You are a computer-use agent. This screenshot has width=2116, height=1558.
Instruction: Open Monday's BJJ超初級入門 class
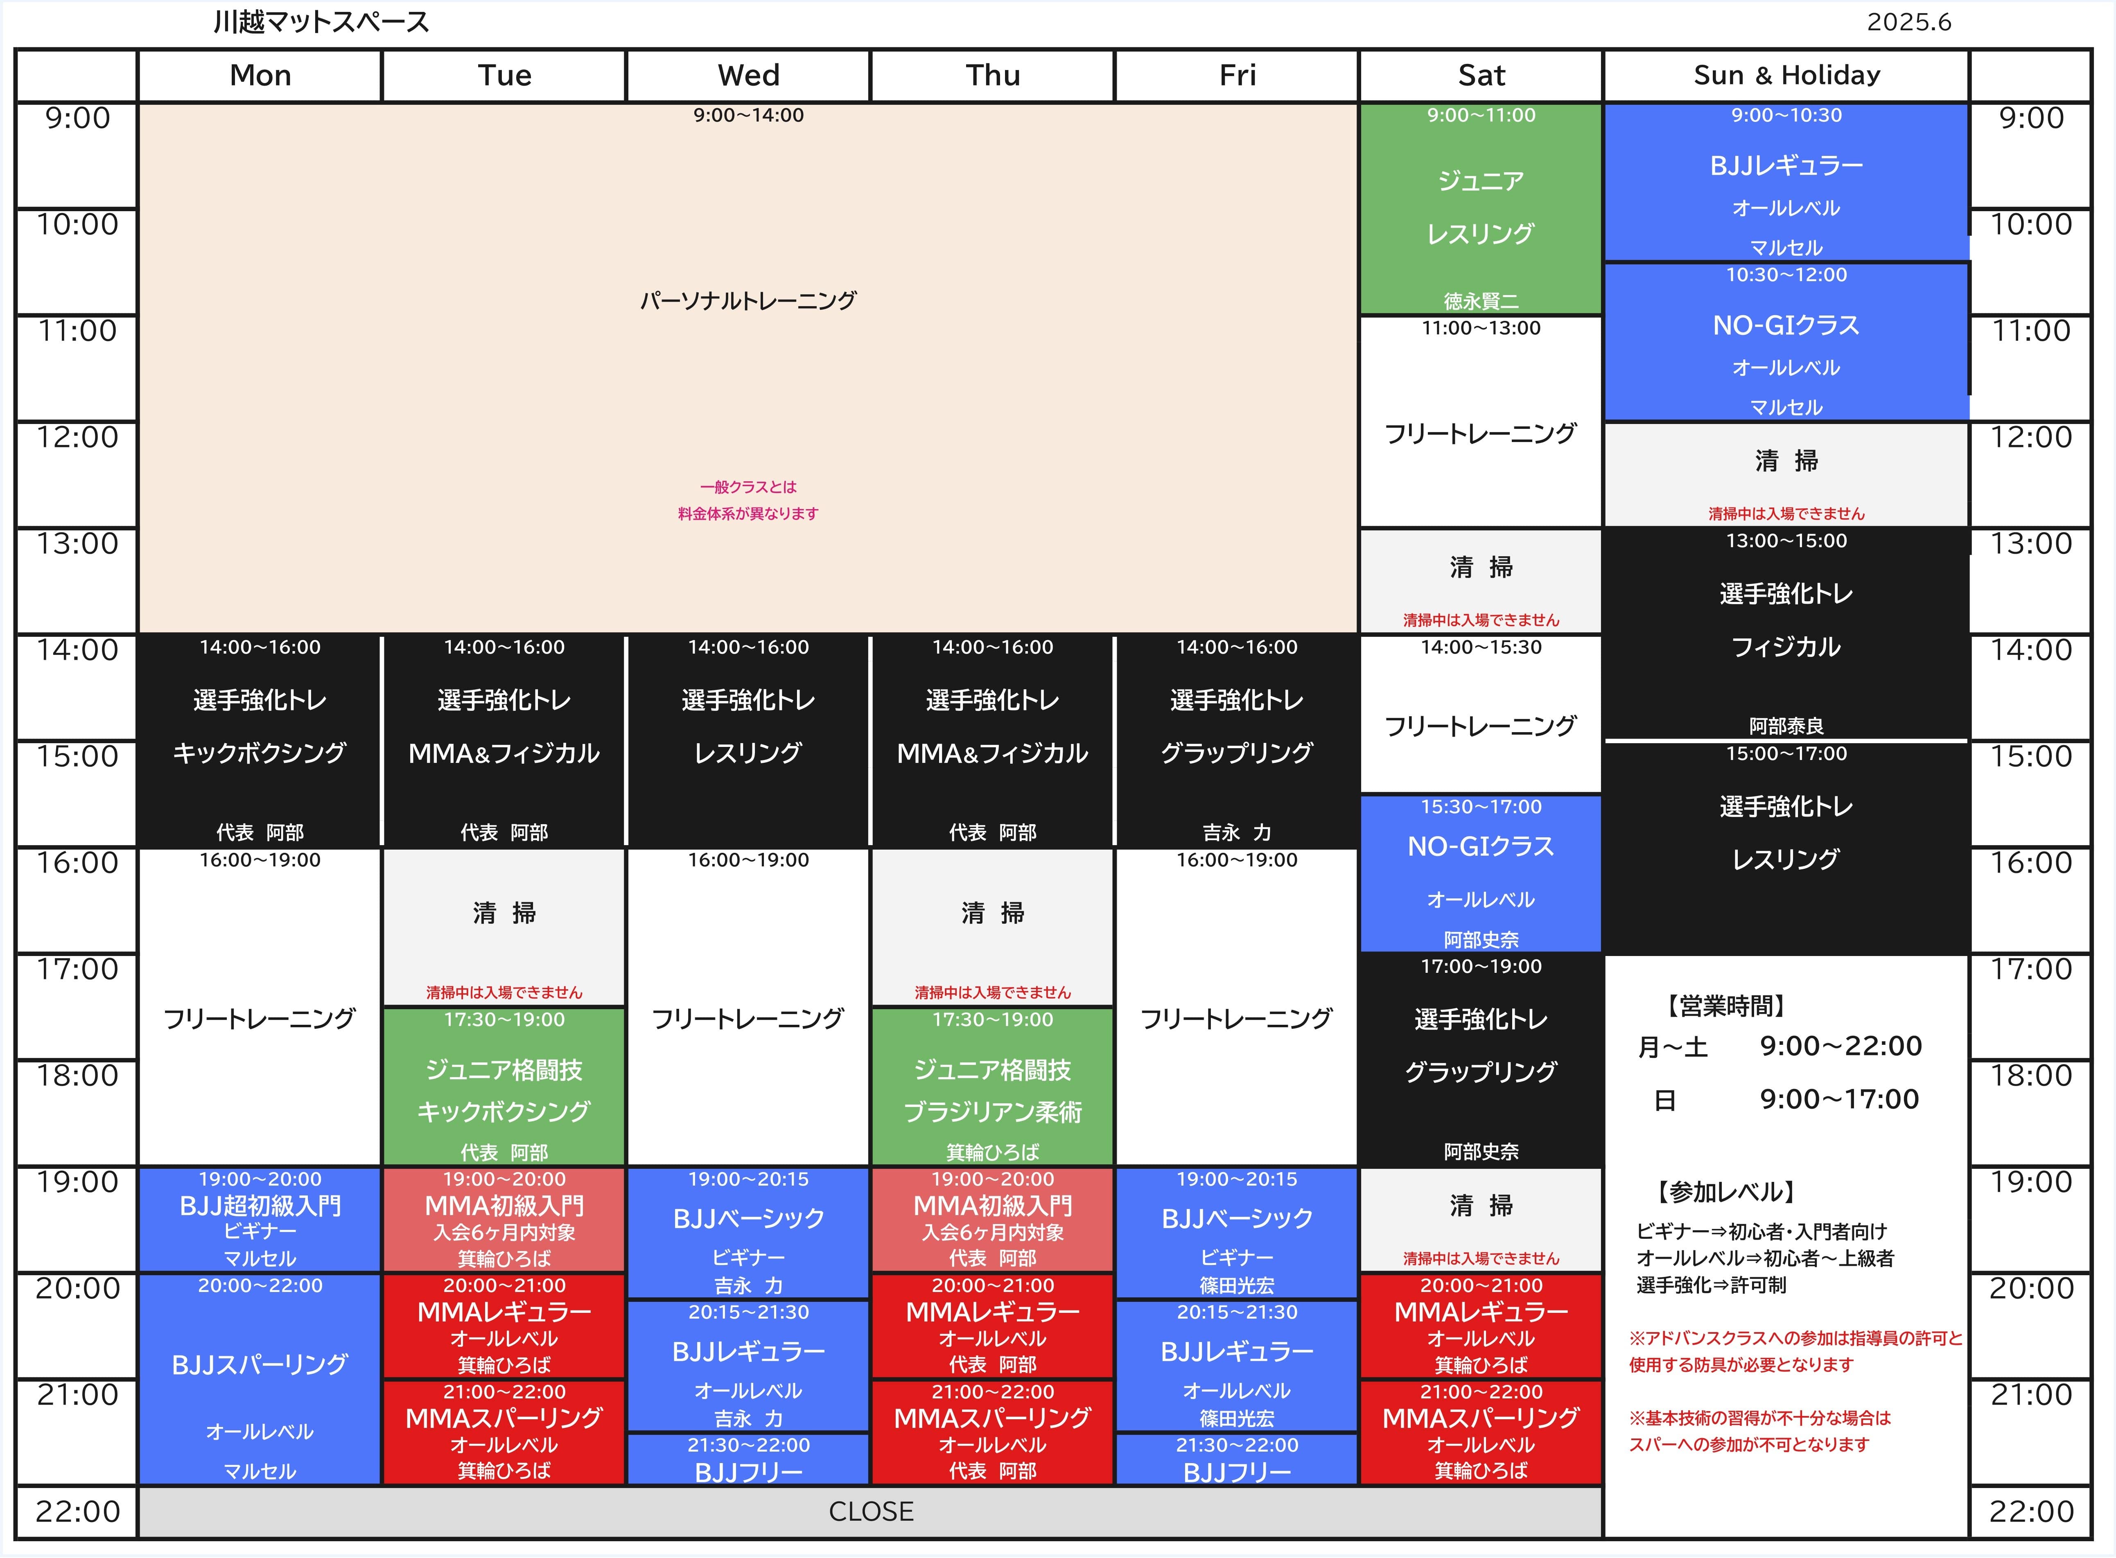[260, 1220]
